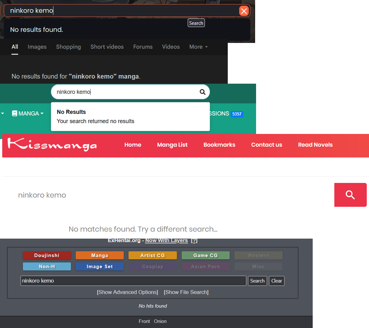Screen dimensions: 369x328
Task: Expand Show Advanced Options
Action: pos(127,292)
